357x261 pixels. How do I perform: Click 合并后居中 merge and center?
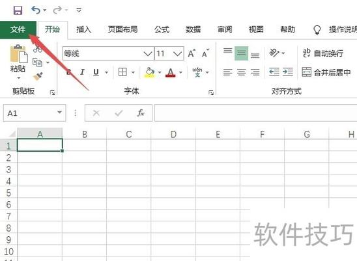(326, 72)
